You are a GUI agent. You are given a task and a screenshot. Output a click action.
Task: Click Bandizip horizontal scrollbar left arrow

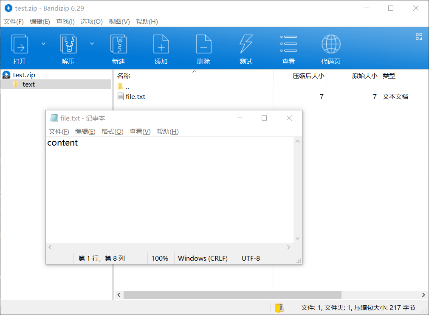(119, 295)
